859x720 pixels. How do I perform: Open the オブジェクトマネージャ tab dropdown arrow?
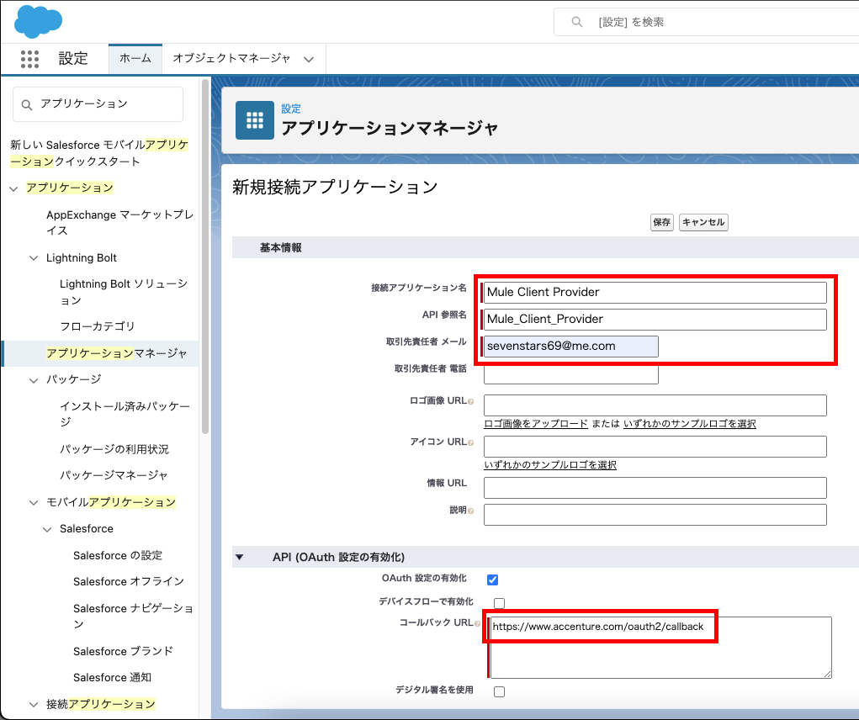tap(309, 60)
